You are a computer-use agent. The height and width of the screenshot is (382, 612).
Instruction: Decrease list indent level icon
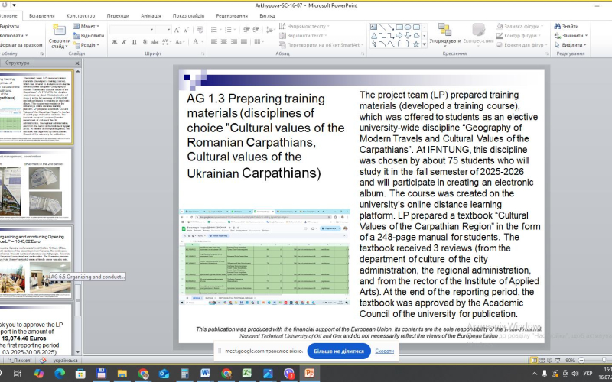click(246, 30)
